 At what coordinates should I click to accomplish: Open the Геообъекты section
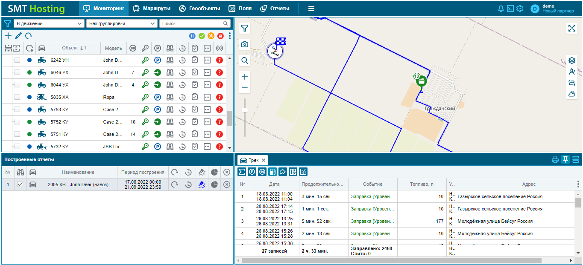point(199,8)
